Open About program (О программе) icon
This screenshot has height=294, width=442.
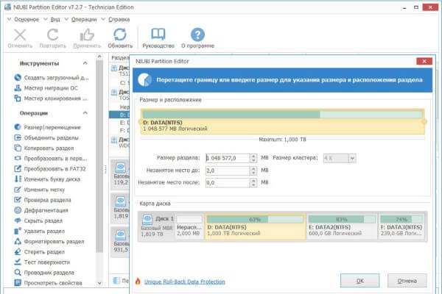[x=197, y=35]
